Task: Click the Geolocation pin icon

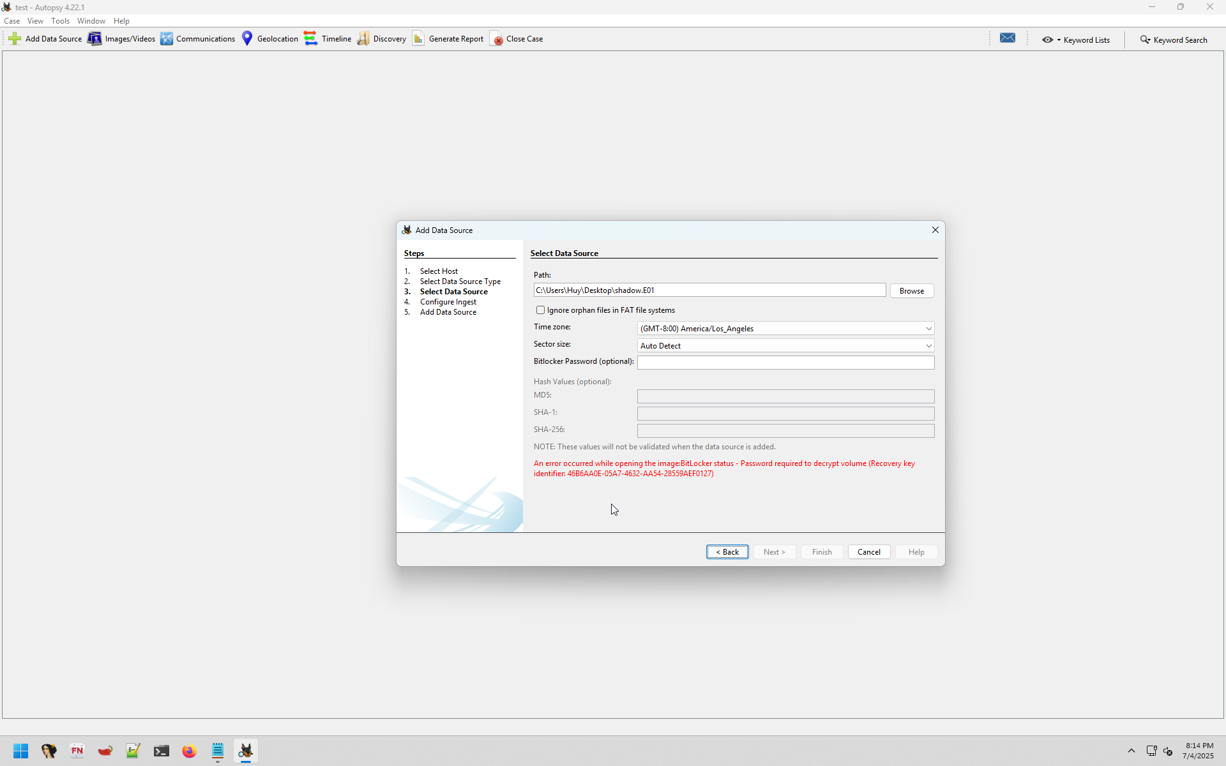Action: pos(247,39)
